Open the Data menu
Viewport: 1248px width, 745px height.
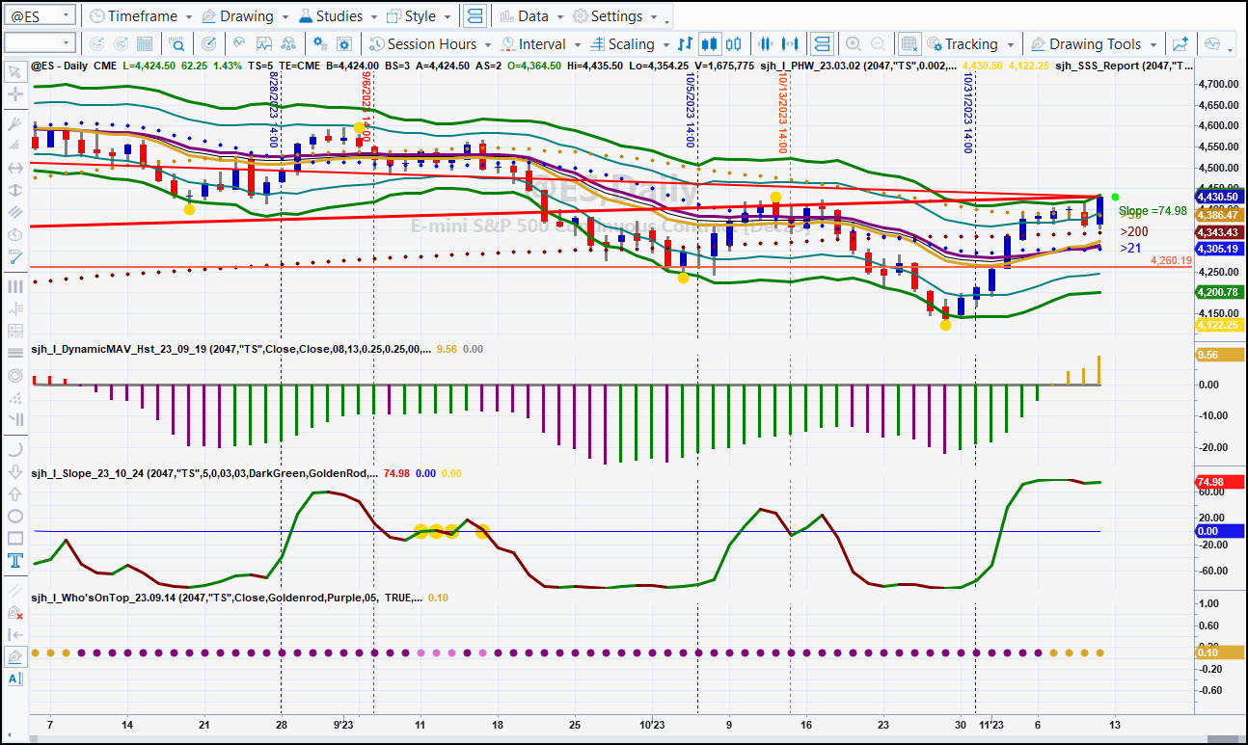[531, 16]
